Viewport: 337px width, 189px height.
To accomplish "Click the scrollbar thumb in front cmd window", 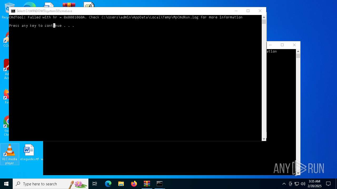I will (264, 22).
